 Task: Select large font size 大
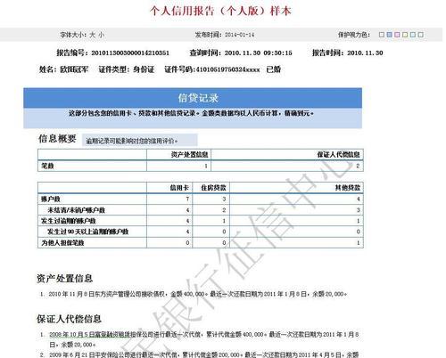coord(93,35)
